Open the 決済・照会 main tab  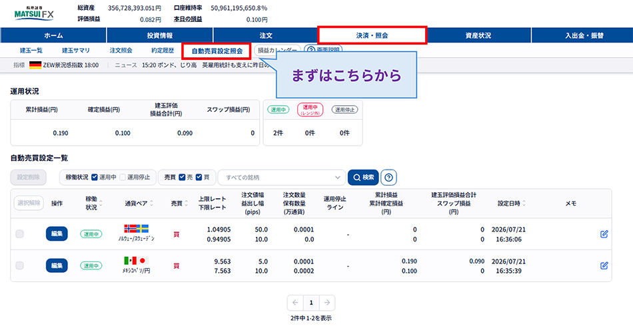click(x=372, y=35)
